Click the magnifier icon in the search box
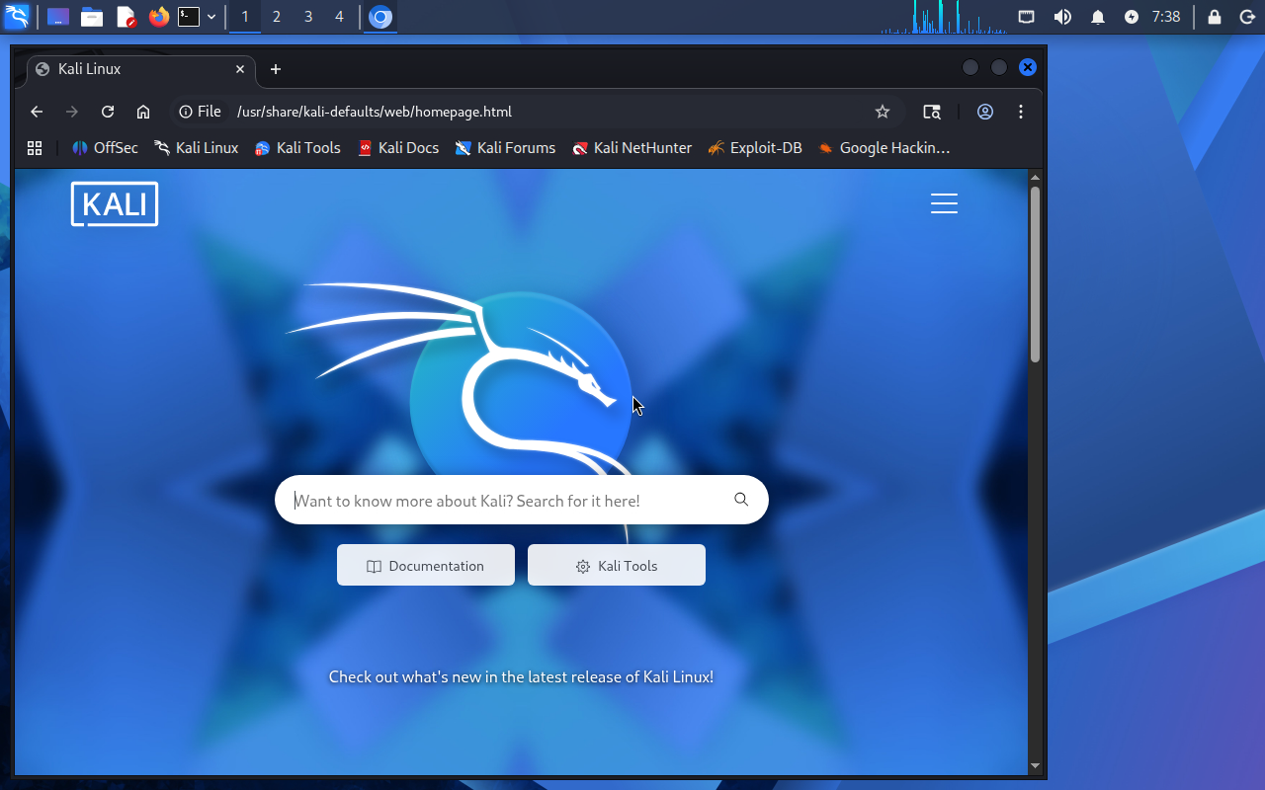This screenshot has height=790, width=1265. point(741,500)
